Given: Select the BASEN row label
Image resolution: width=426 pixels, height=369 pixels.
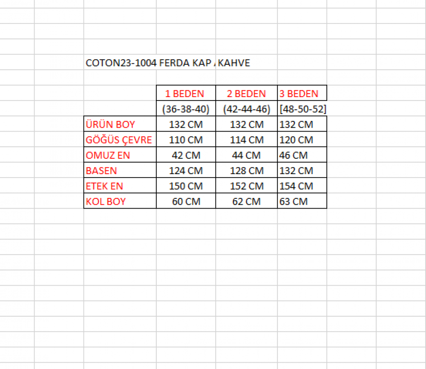Looking at the screenshot, I should [120, 171].
